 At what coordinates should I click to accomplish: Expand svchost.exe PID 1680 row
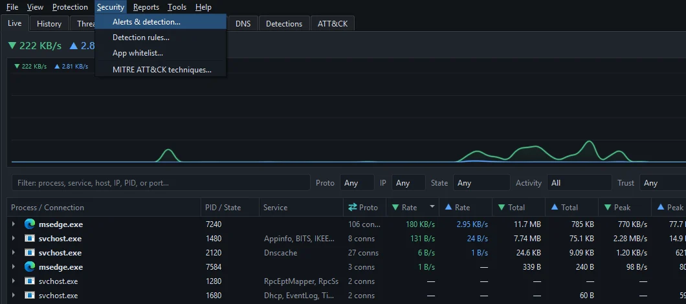click(x=14, y=295)
